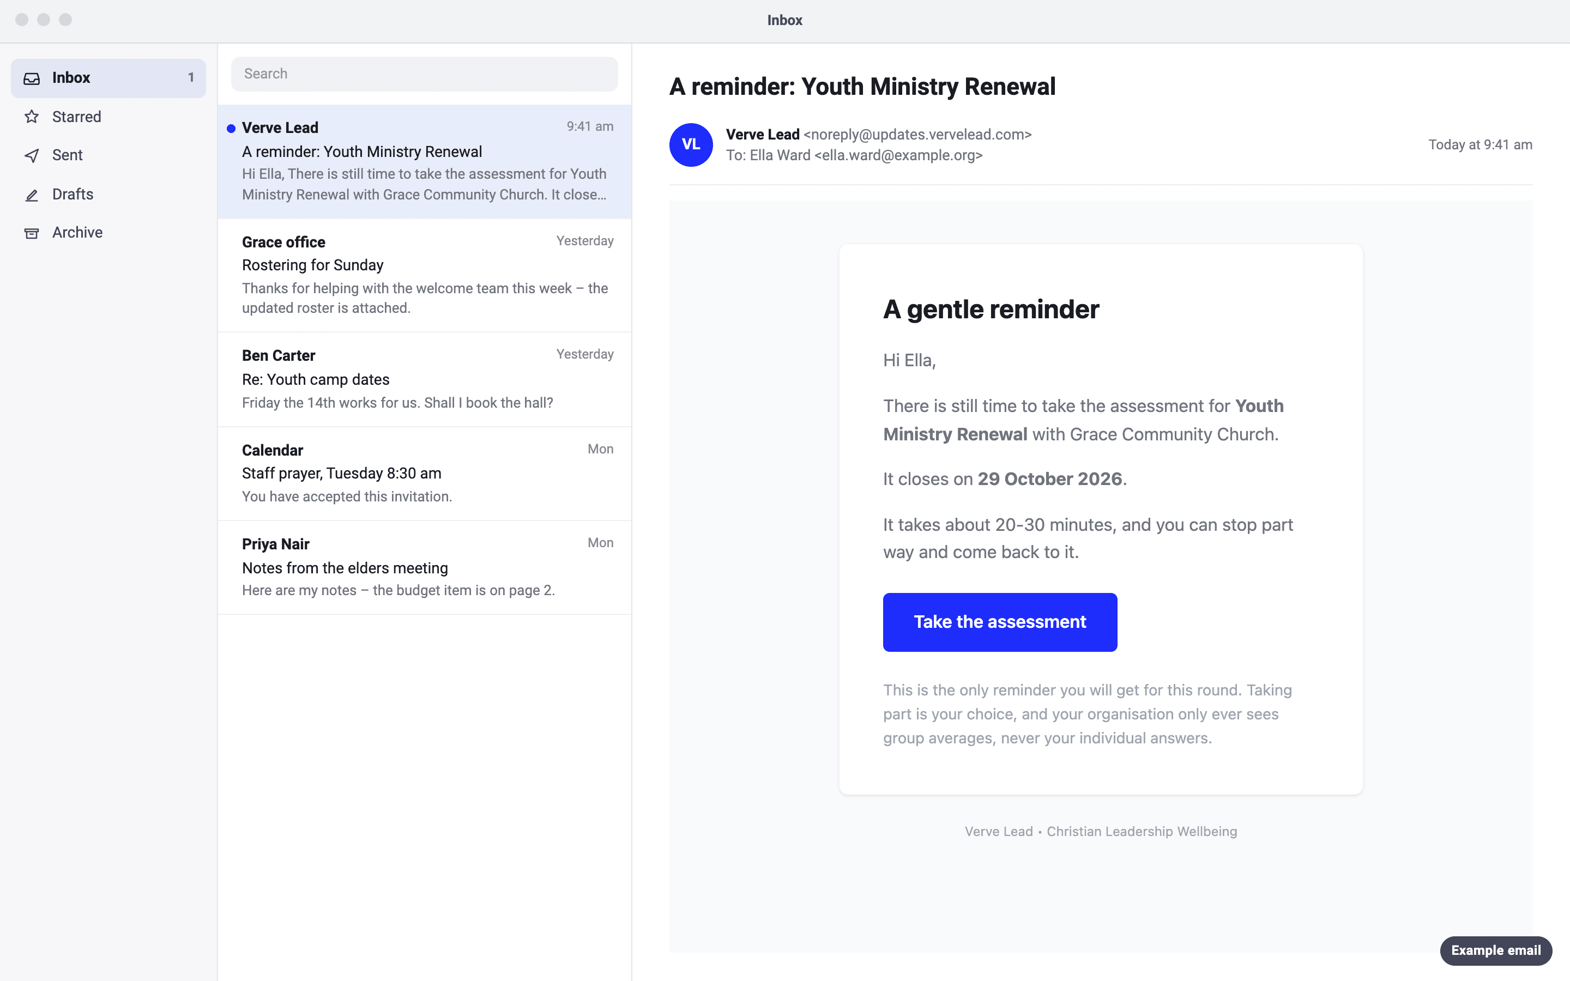Screen dimensions: 1570x981
Task: Click the unread dot beside Verve Lead
Action: pyautogui.click(x=231, y=129)
